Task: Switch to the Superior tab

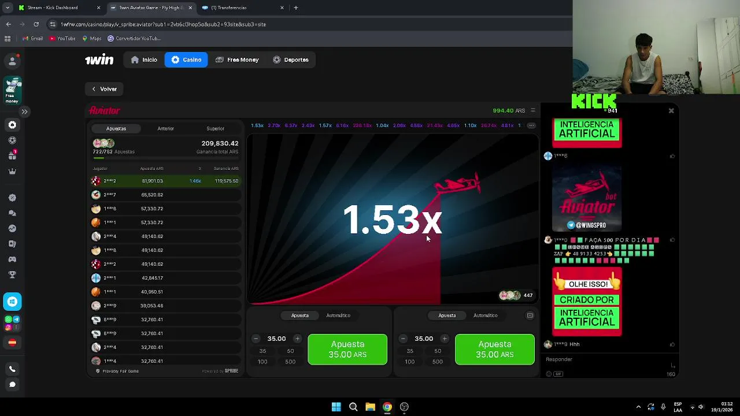Action: point(215,128)
